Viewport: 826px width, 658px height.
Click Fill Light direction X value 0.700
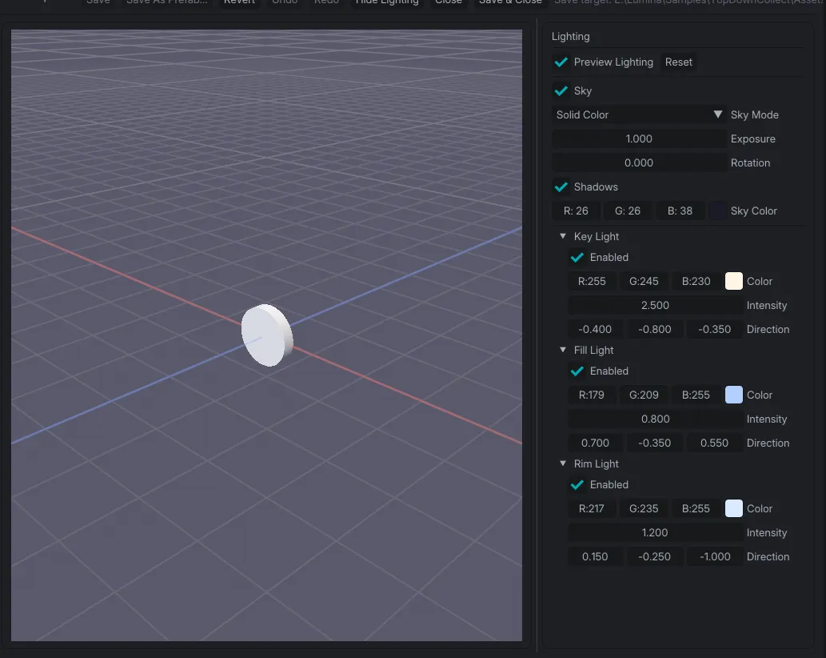pos(595,443)
